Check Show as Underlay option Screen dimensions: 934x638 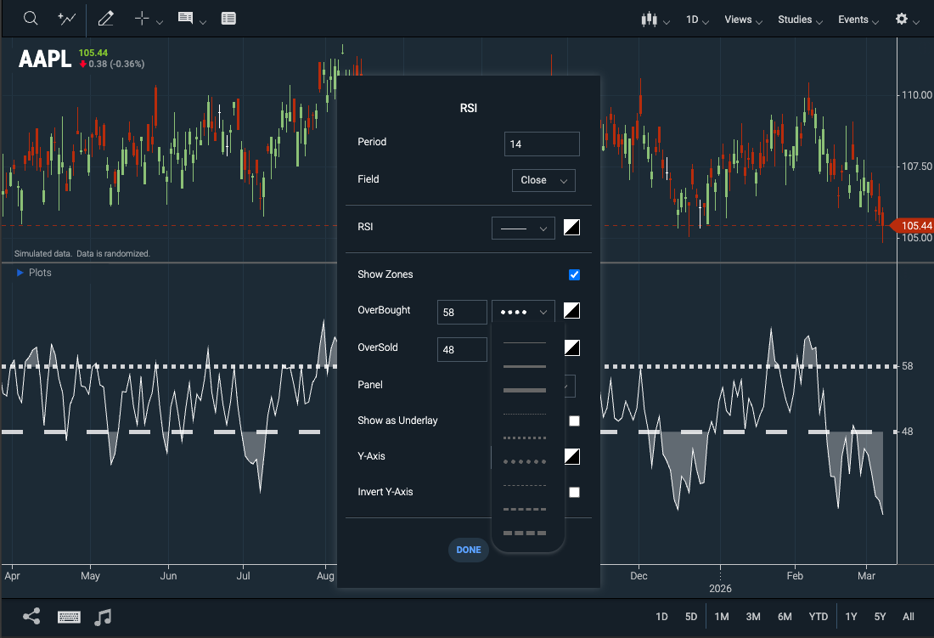coord(574,421)
